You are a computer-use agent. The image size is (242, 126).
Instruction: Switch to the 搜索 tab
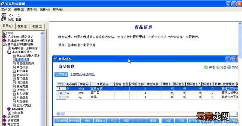pos(23,26)
